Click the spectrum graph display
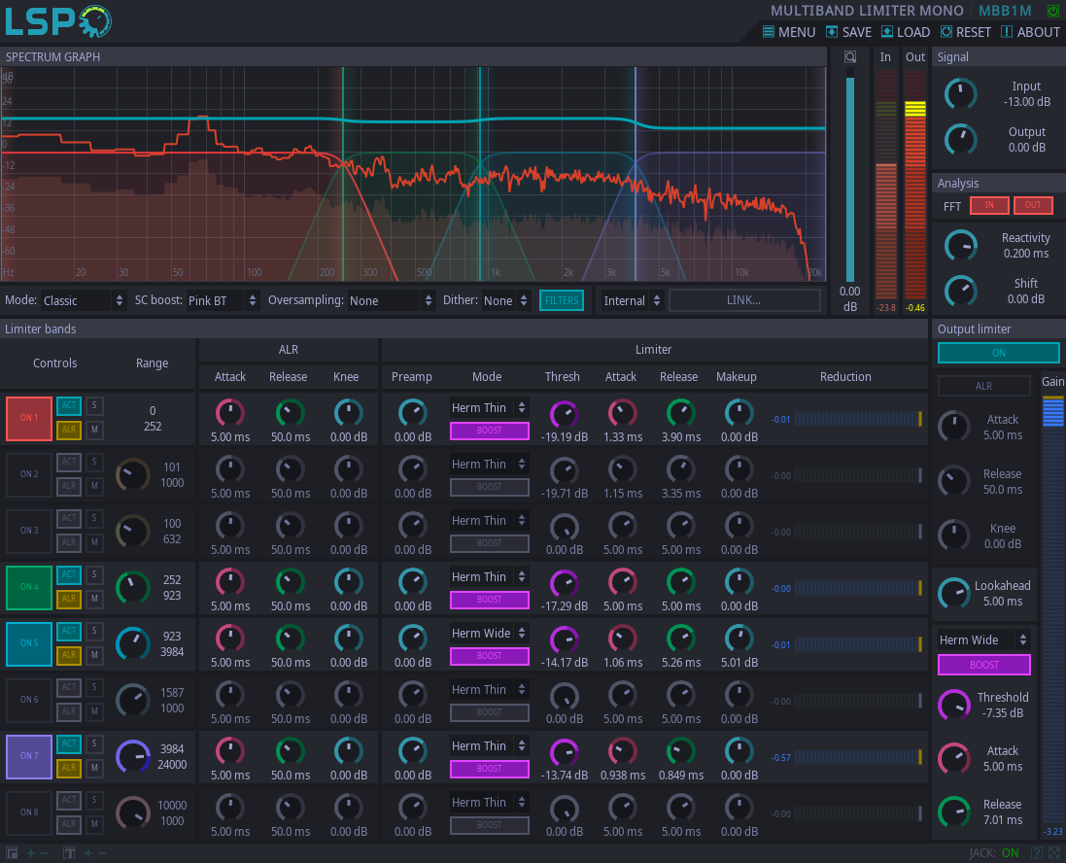Image resolution: width=1066 pixels, height=863 pixels. tap(413, 174)
